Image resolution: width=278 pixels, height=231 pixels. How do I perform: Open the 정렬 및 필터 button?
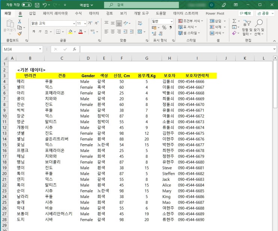point(247,27)
